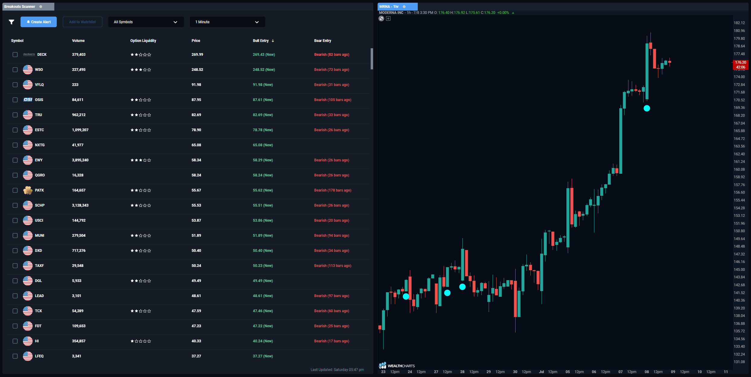Screen dimensions: 751x377
Task: Check the TRU row checkbox
Action: (x=15, y=115)
